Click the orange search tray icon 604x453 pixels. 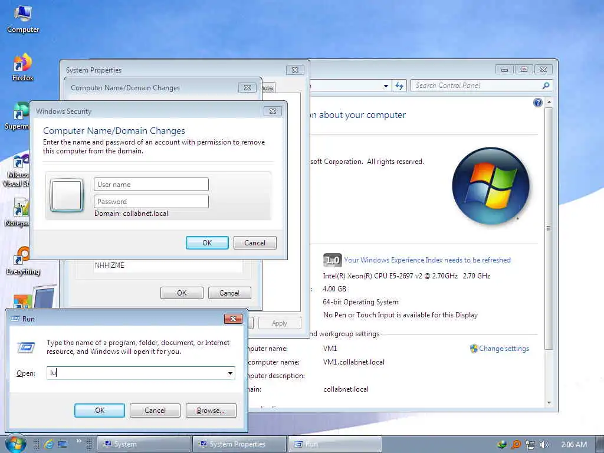coord(516,445)
